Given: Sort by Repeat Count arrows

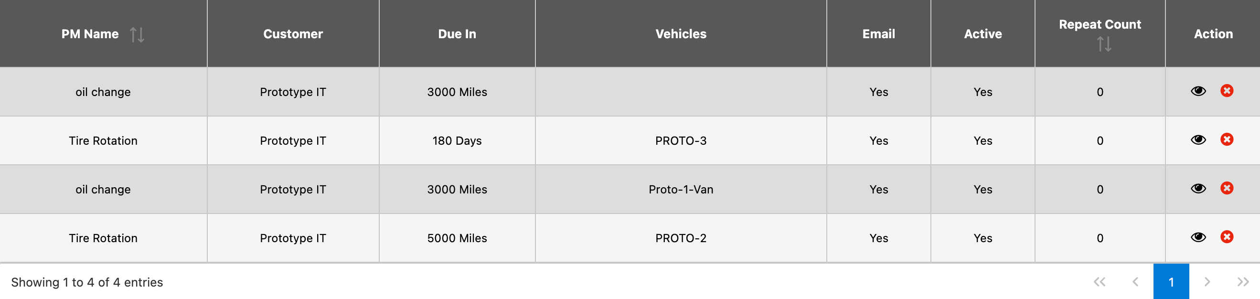Looking at the screenshot, I should 1104,44.
